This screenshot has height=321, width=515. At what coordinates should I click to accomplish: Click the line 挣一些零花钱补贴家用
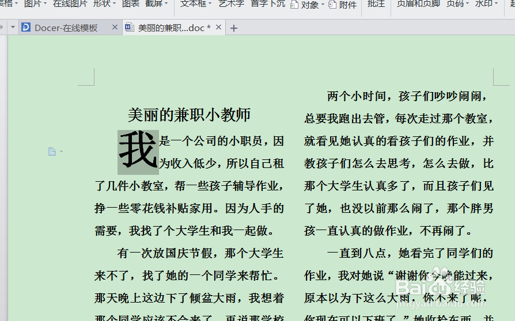[155, 208]
